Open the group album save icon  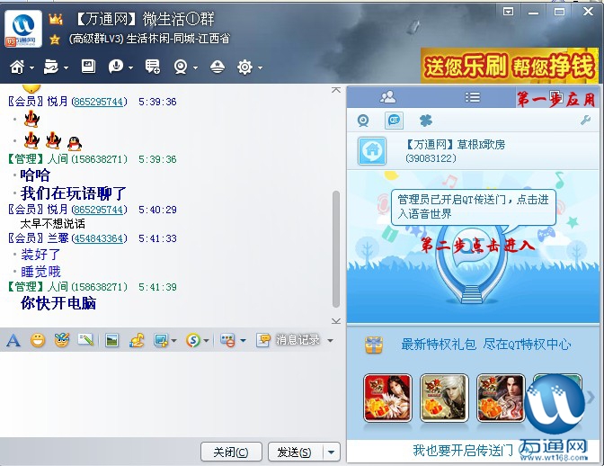tap(88, 67)
